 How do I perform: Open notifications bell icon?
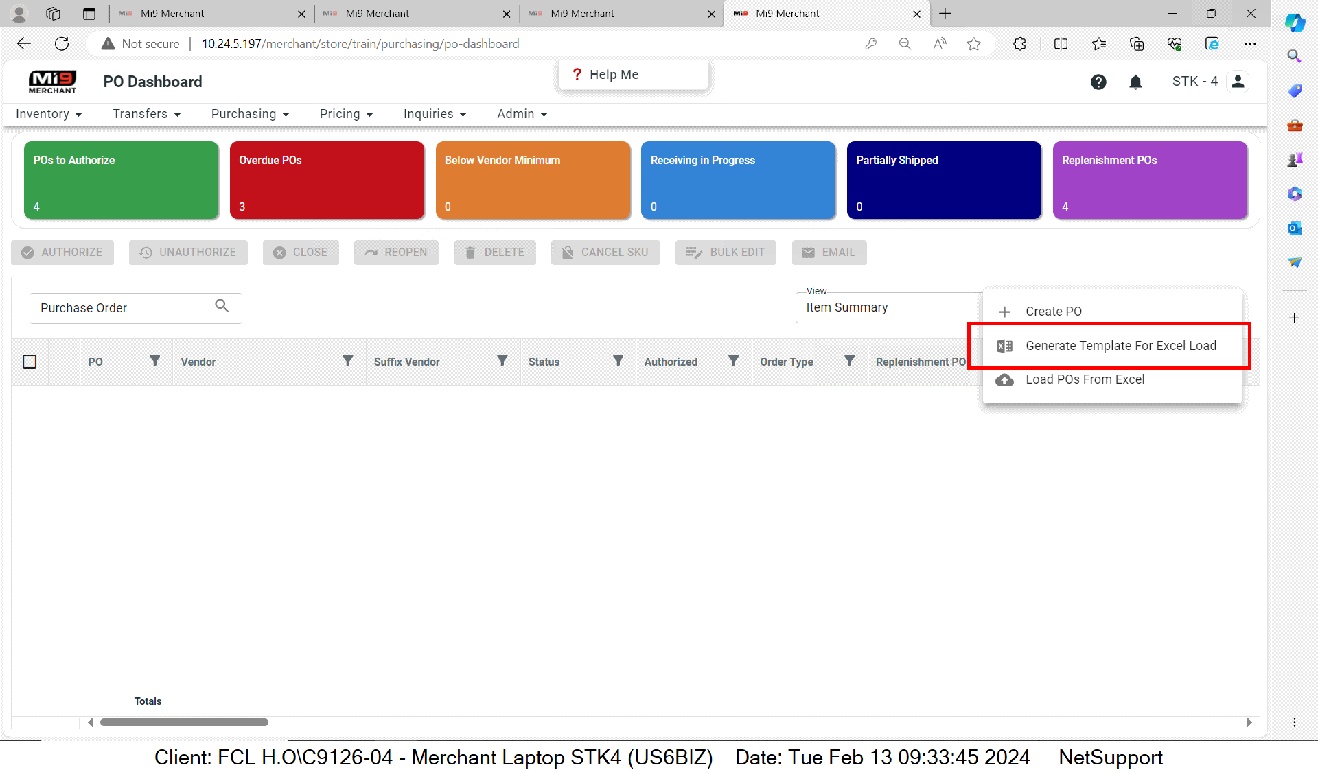[x=1135, y=82]
